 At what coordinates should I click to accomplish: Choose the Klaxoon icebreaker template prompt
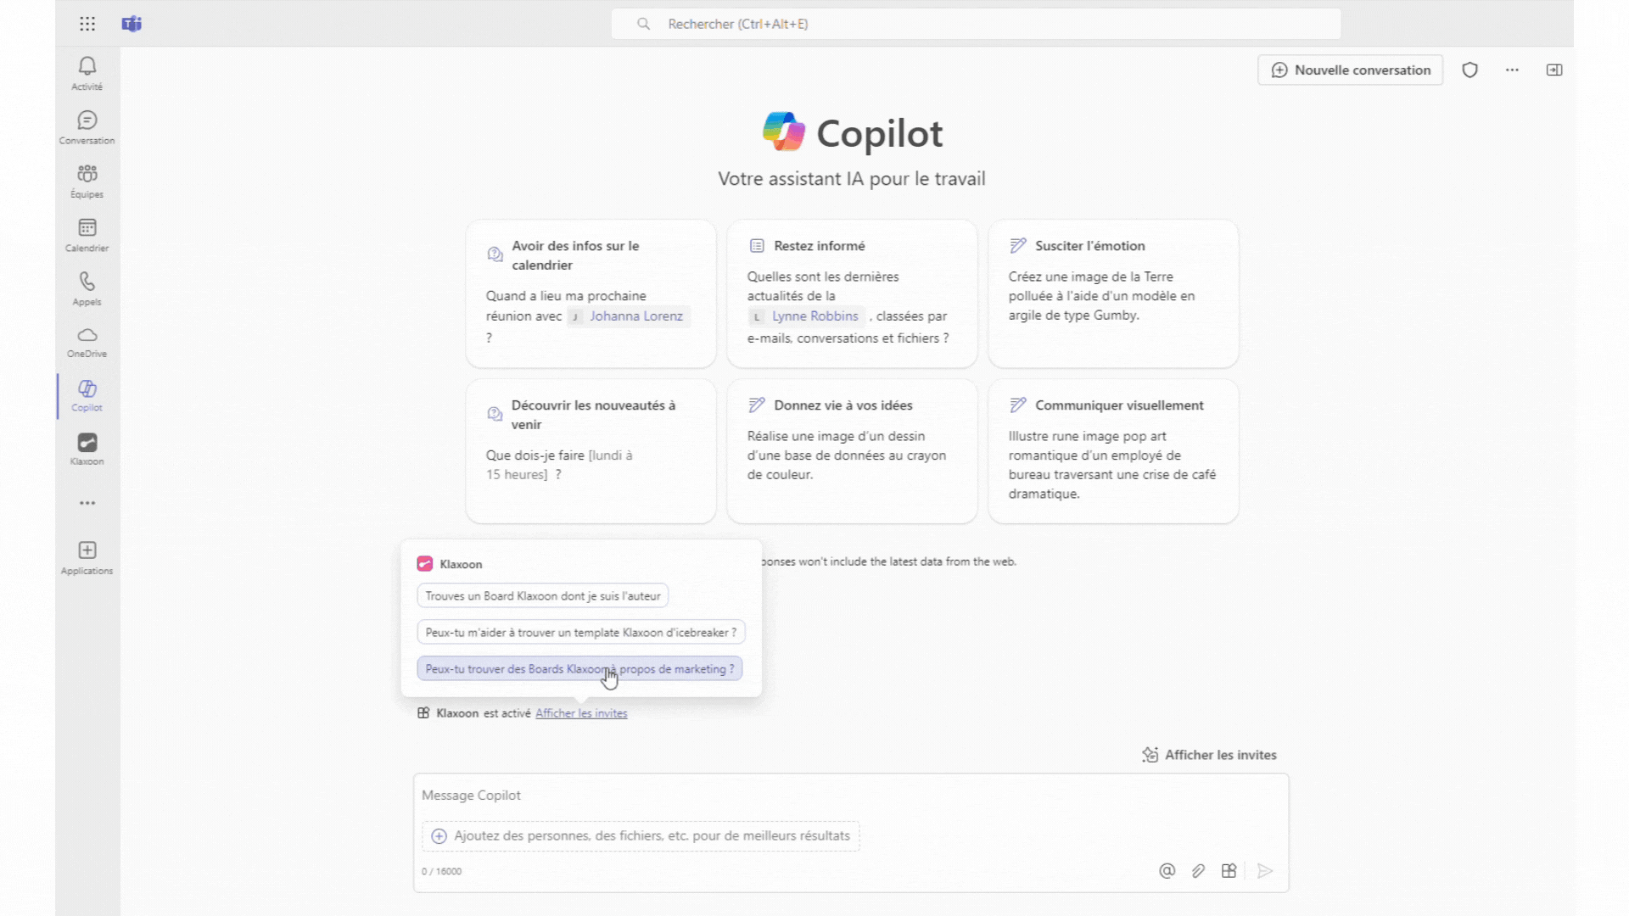tap(581, 633)
